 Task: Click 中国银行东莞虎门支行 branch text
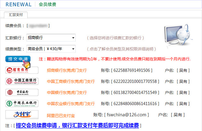tap(67, 92)
